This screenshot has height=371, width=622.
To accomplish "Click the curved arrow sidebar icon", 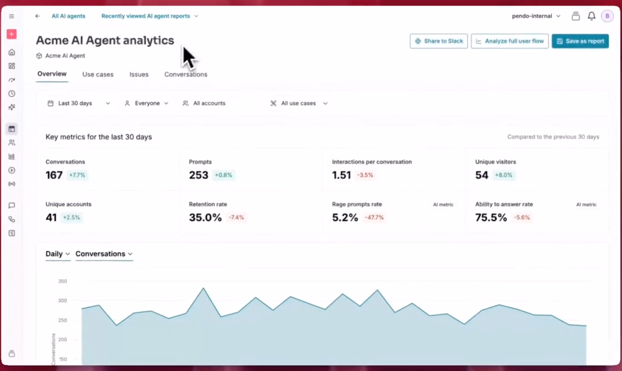I will [12, 80].
